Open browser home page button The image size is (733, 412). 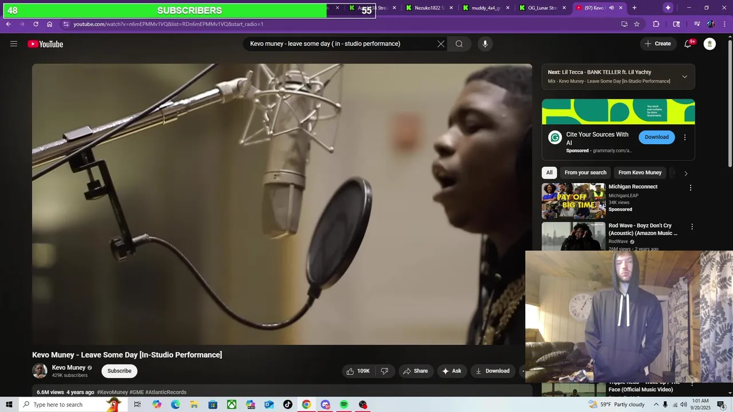click(x=49, y=24)
